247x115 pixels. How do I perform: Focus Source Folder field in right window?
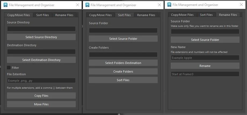(205, 31)
